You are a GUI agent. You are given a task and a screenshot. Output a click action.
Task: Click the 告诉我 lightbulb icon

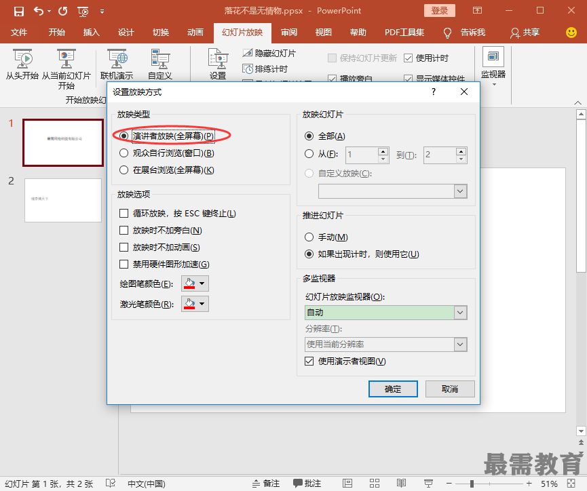[447, 33]
